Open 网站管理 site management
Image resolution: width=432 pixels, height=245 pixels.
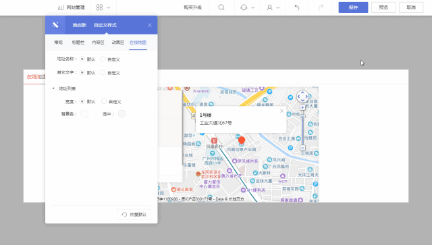(71, 7)
